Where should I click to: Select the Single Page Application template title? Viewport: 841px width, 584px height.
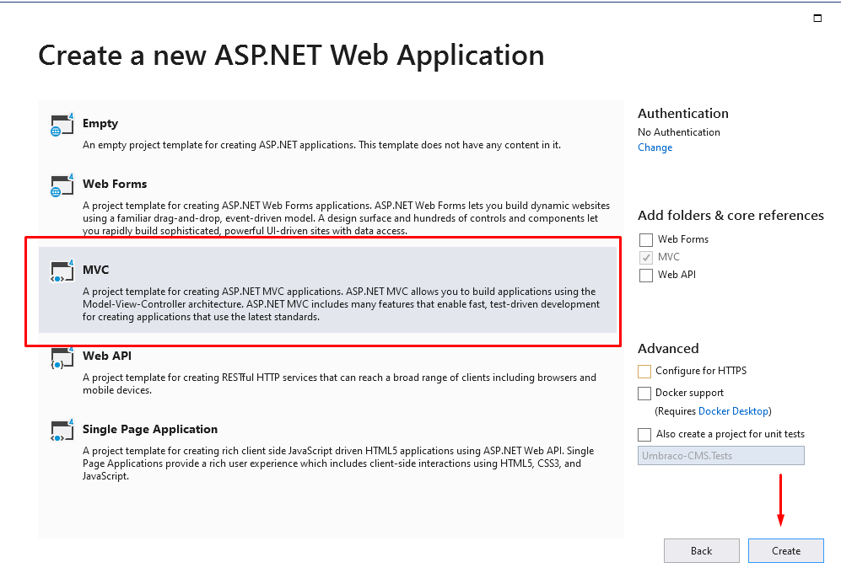150,429
